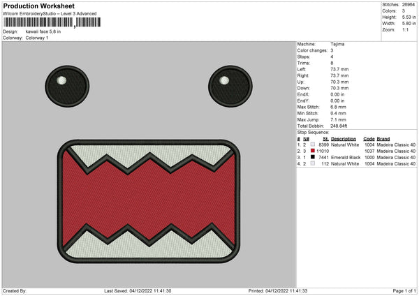
Task: Click the min stitch value '0.4 mm'
Action: click(338, 113)
